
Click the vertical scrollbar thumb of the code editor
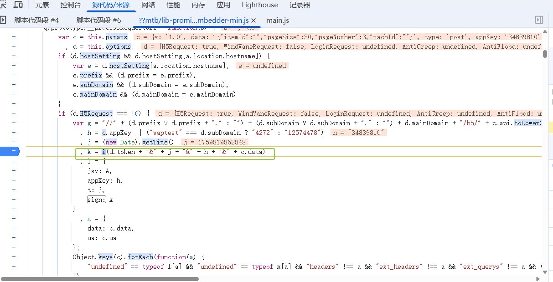pyautogui.click(x=545, y=54)
